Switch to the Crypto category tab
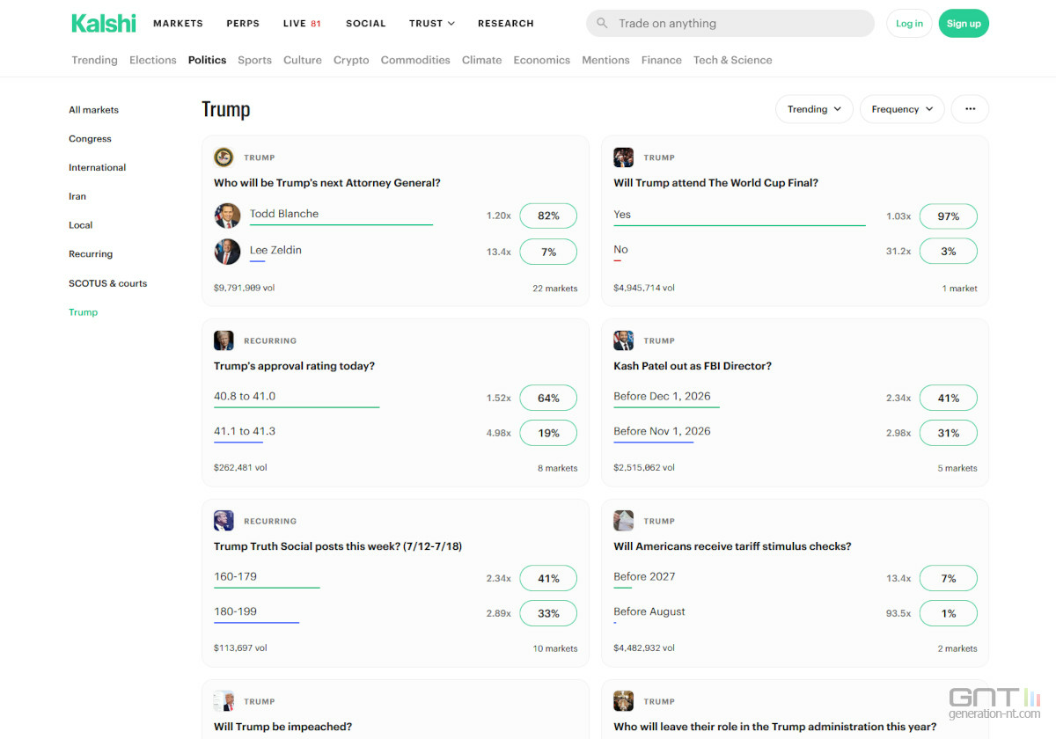 tap(351, 60)
